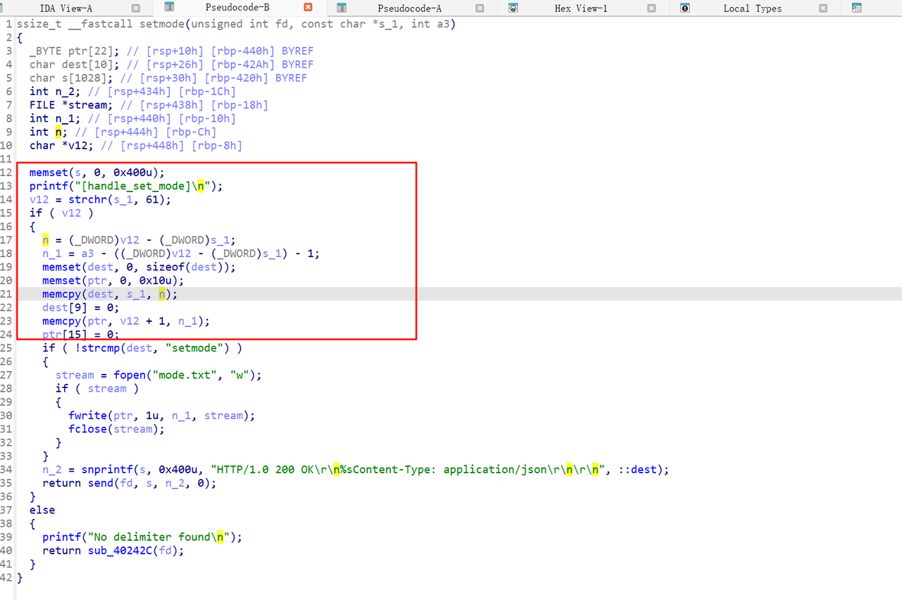Open the Local Types tab
This screenshot has height=600, width=902.
[x=752, y=8]
